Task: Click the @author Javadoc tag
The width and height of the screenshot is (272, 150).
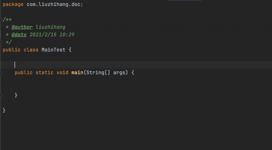Action: click(x=22, y=27)
